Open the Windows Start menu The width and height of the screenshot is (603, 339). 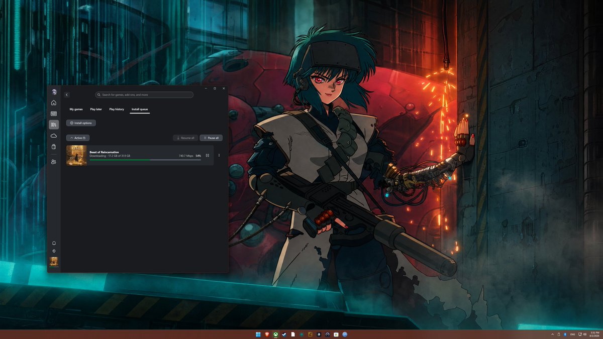click(258, 334)
